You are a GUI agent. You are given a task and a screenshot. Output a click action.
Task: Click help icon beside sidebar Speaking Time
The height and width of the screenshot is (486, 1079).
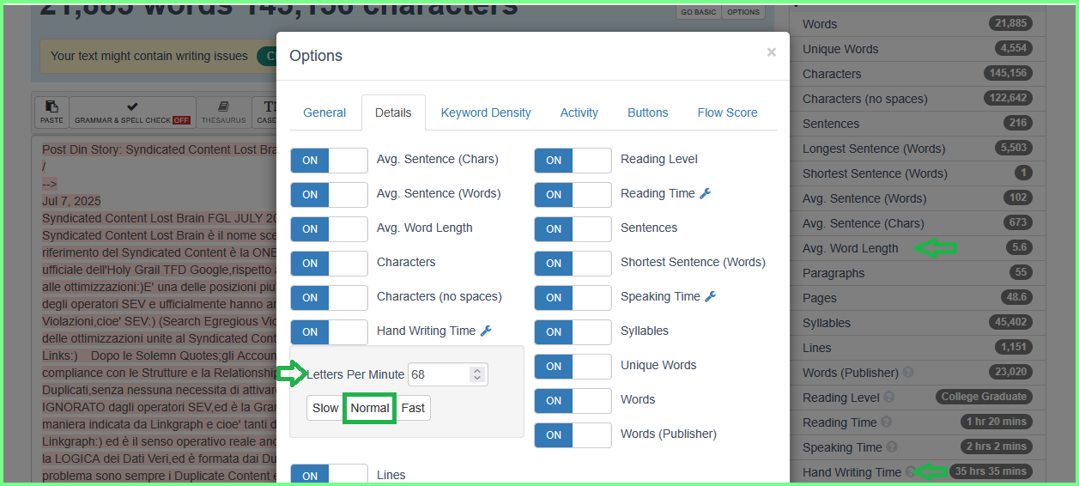pyautogui.click(x=892, y=447)
